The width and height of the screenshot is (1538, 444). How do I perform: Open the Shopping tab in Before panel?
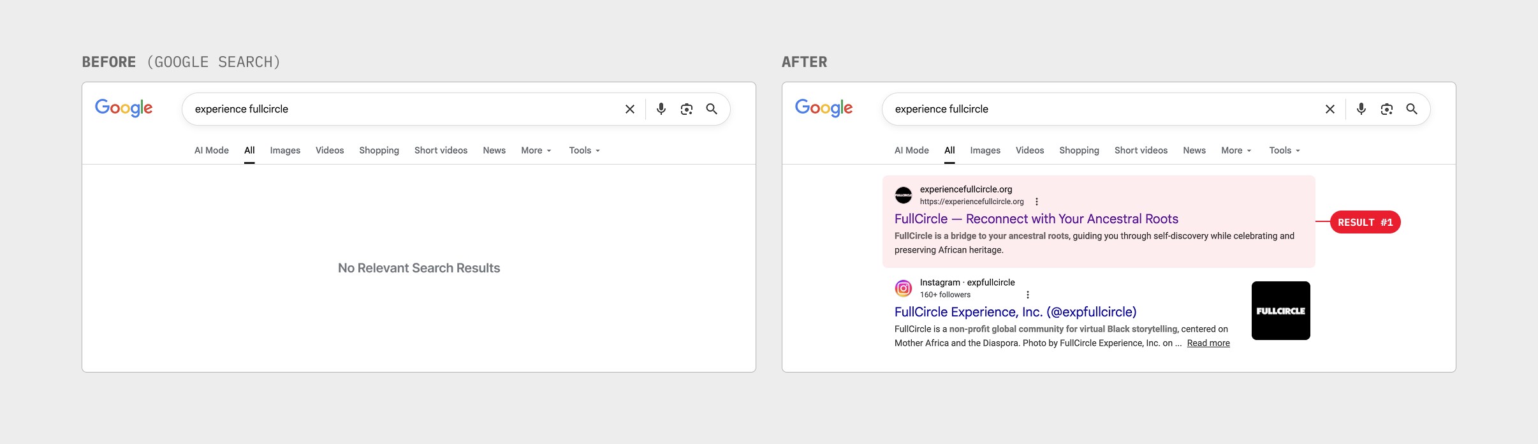379,151
